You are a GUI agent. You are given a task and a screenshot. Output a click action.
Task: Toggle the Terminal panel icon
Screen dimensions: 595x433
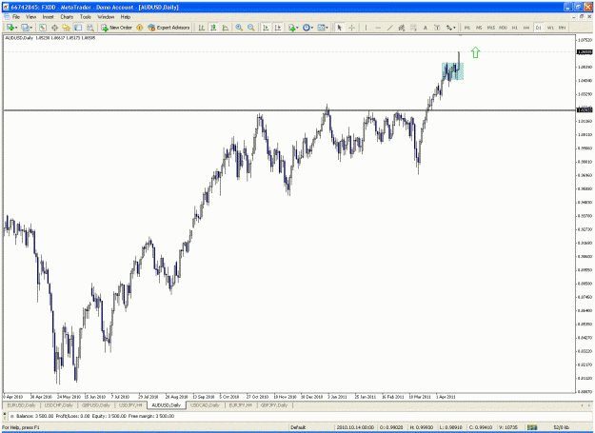click(x=78, y=28)
